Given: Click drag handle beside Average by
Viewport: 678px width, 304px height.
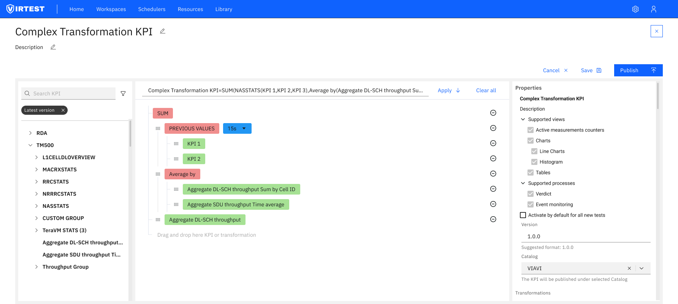Looking at the screenshot, I should [x=158, y=174].
